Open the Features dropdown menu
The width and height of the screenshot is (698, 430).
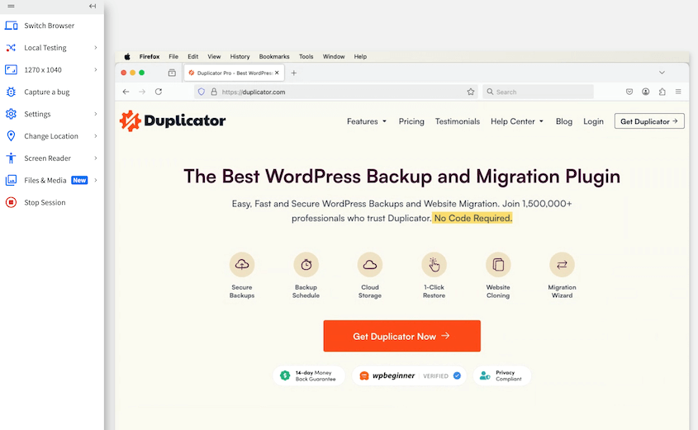(x=367, y=121)
